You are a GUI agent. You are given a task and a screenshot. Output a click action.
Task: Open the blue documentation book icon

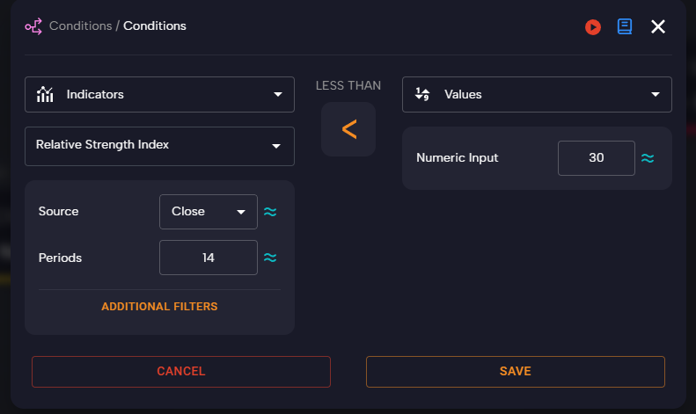(x=625, y=26)
